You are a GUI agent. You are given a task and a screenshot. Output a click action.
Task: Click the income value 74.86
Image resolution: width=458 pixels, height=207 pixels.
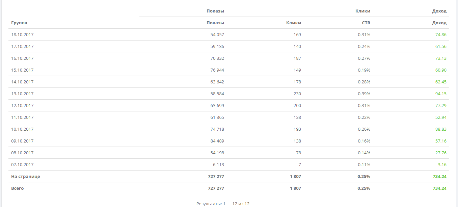coord(441,34)
